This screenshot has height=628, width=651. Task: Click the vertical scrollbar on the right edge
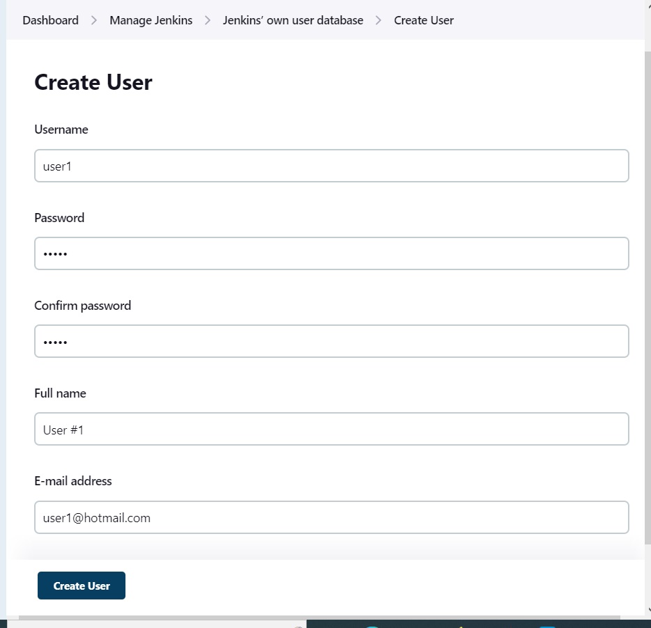(648, 290)
